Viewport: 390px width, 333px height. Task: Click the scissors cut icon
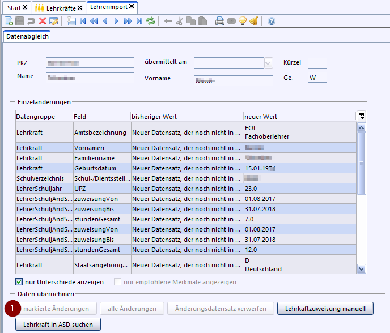coord(180,21)
